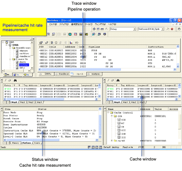Click the red record icon beside session dropdown
This screenshot has width=182, height=171.
point(172,29)
